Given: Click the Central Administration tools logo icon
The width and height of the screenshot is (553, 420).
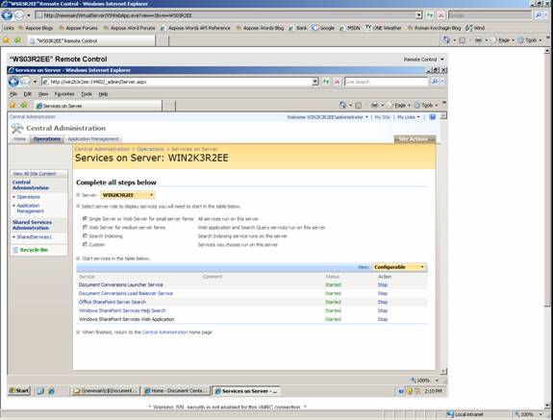Looking at the screenshot, I should point(17,129).
